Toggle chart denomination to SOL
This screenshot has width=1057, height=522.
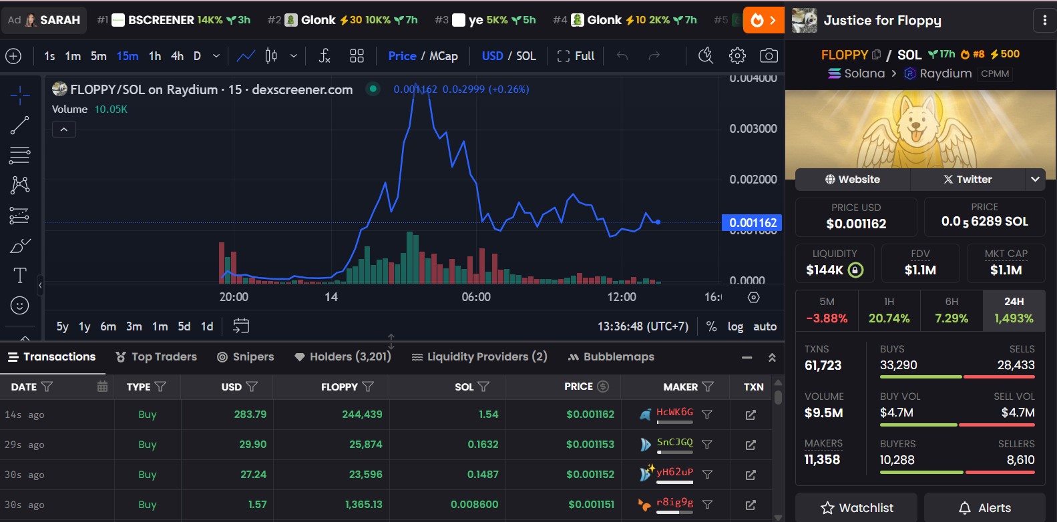[526, 56]
